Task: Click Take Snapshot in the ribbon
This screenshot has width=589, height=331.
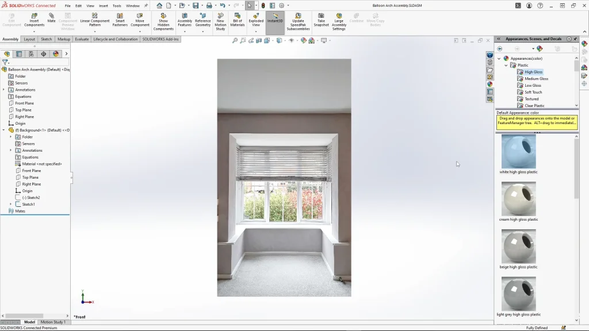Action: (321, 20)
